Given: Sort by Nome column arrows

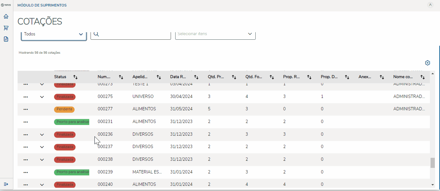Looking at the screenshot, I should 422,77.
